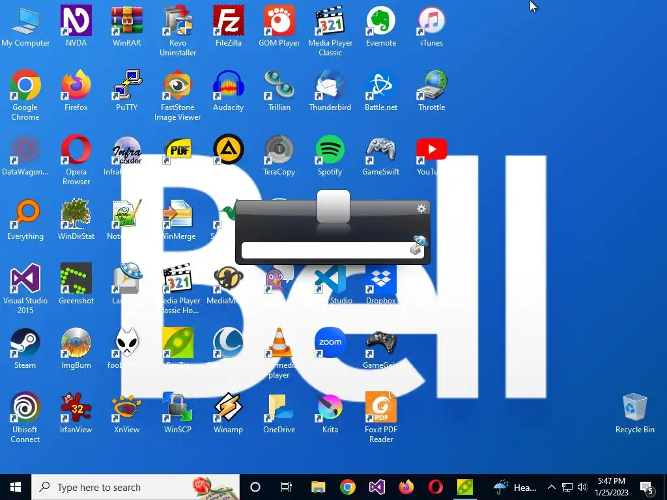Select the NVDA desktop shortcut

76,26
